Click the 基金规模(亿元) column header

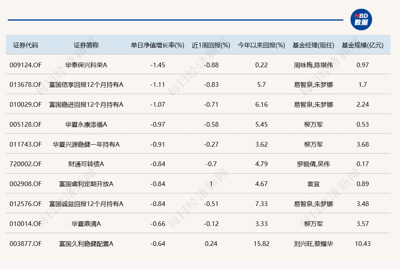pyautogui.click(x=362, y=45)
